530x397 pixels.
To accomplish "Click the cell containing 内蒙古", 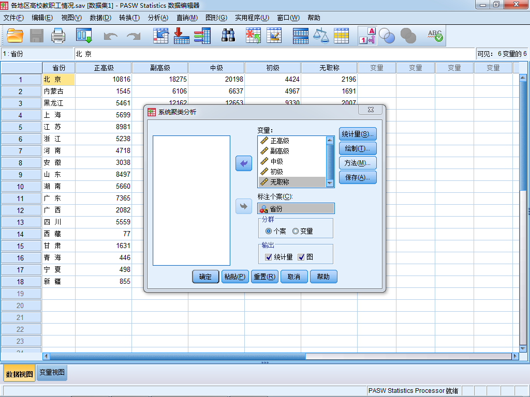I will pyautogui.click(x=59, y=91).
